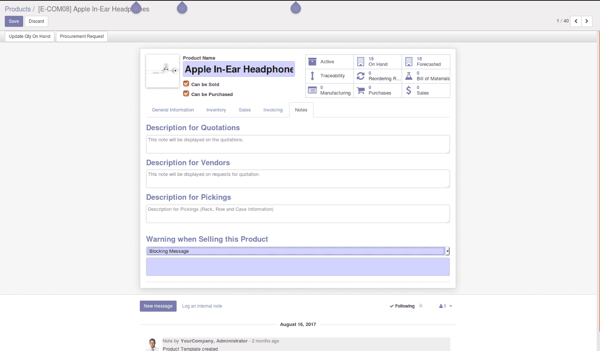Click Sales stat label with 0

click(423, 90)
